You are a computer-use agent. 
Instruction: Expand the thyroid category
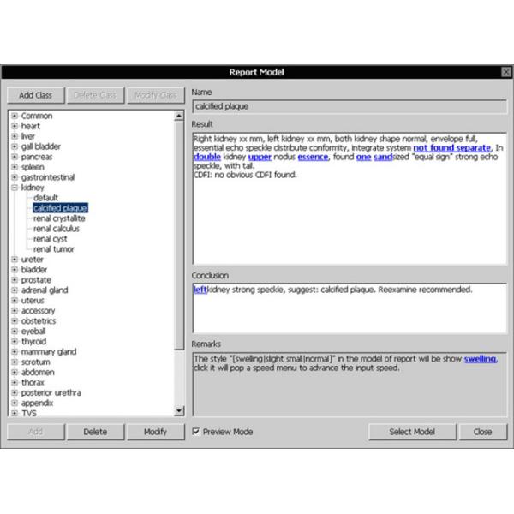point(15,342)
